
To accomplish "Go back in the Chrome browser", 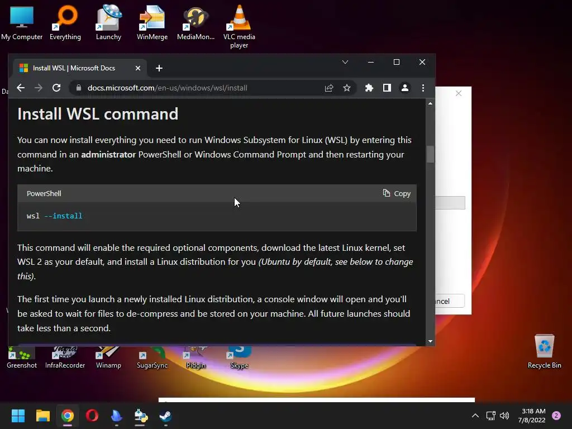I will pos(21,88).
